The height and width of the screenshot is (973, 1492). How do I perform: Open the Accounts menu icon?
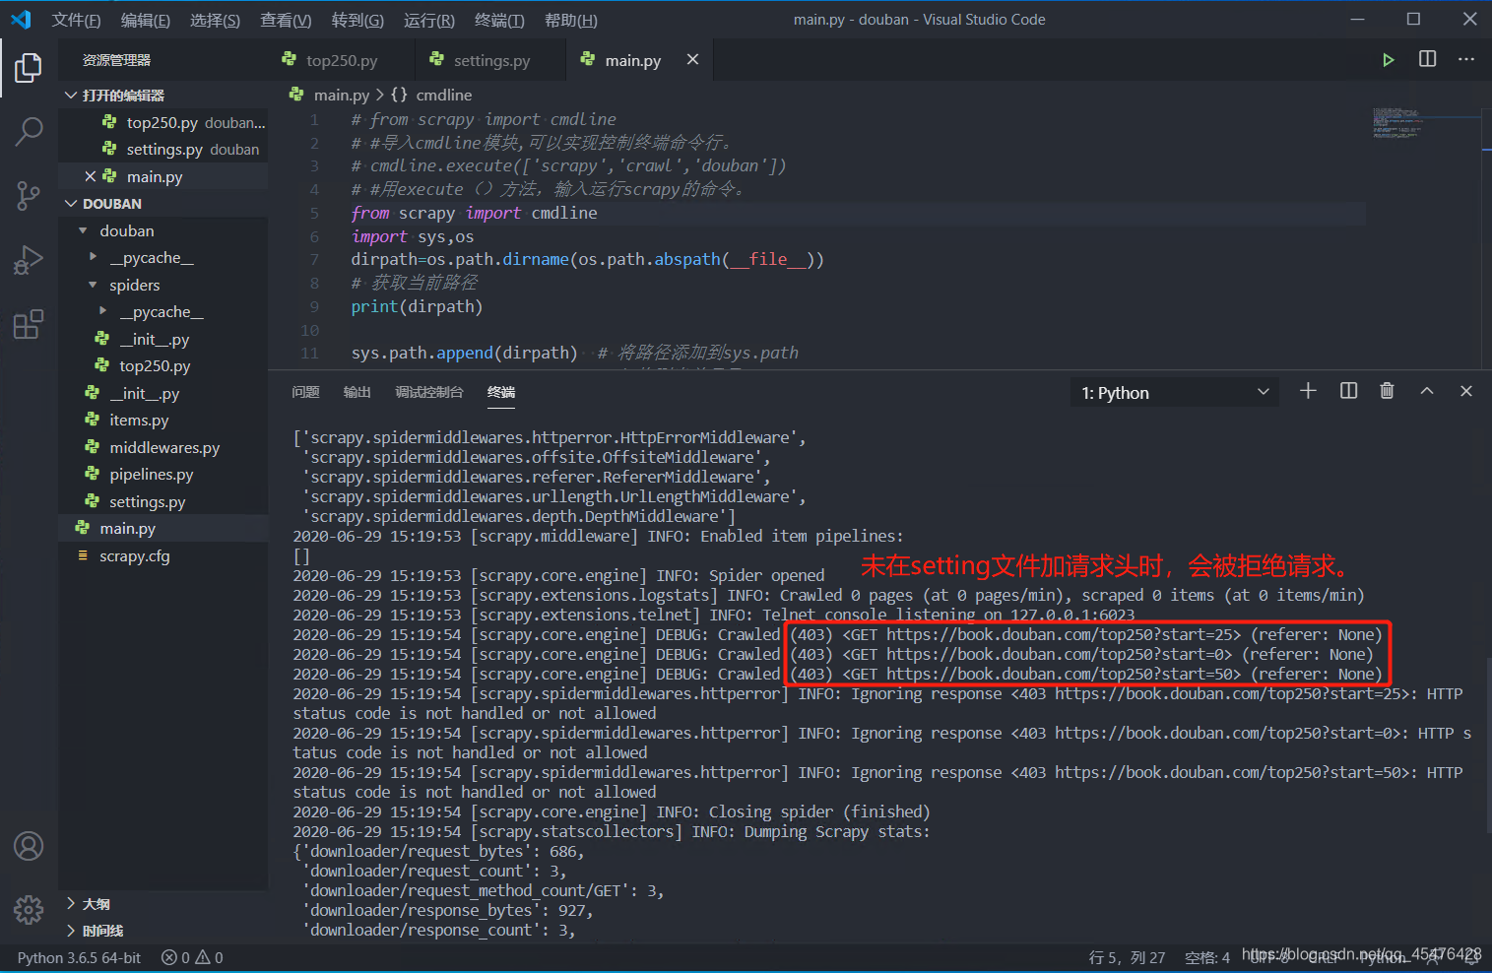29,846
